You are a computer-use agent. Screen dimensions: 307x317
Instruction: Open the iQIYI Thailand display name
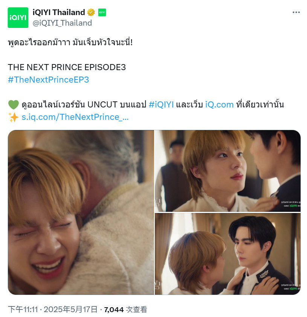tap(59, 12)
